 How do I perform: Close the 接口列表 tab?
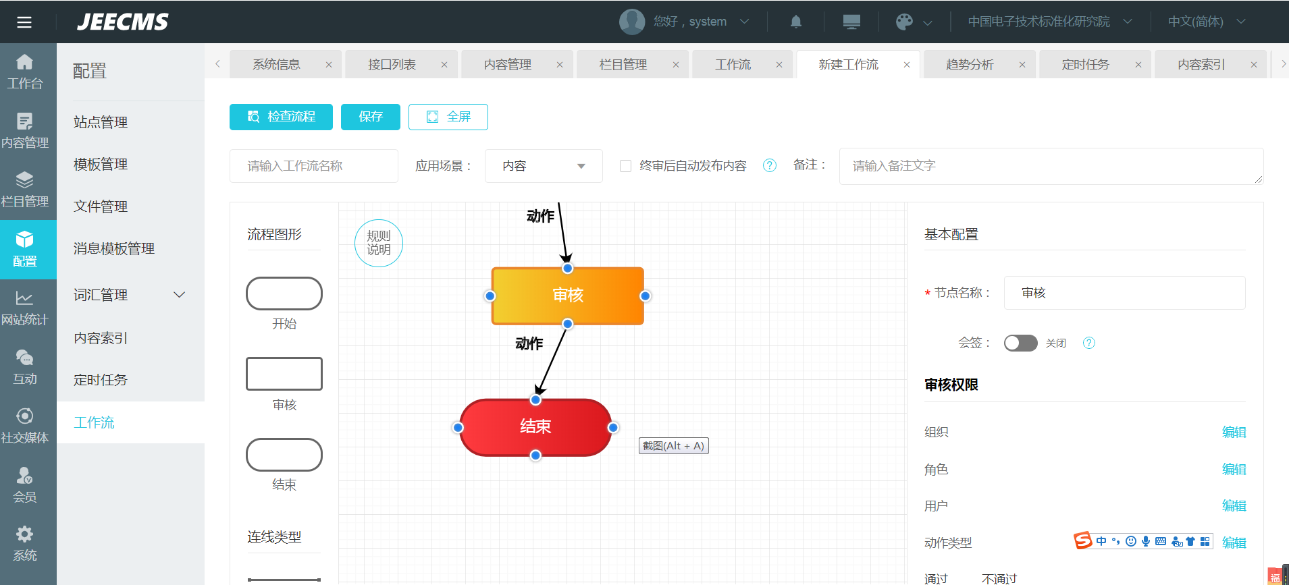pos(444,65)
